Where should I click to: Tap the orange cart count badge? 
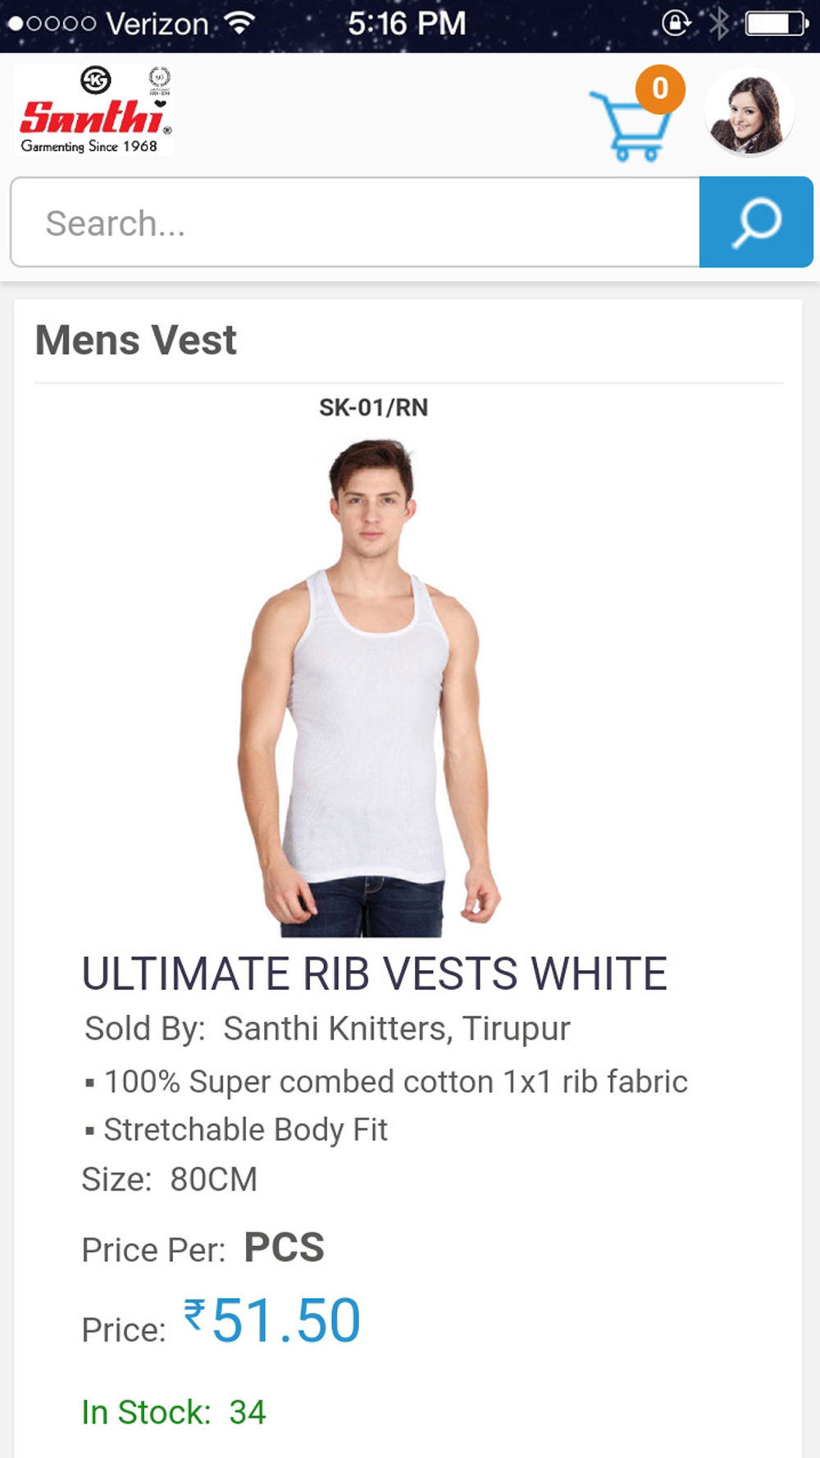[x=660, y=89]
